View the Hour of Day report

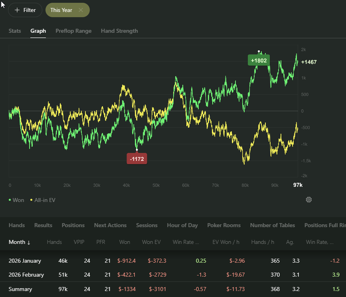click(x=182, y=225)
